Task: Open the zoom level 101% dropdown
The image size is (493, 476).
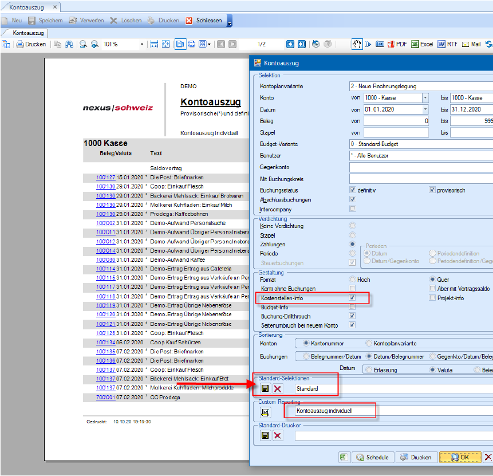Action: [x=142, y=44]
